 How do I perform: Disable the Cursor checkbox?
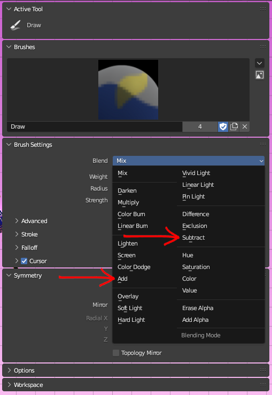[x=24, y=261]
